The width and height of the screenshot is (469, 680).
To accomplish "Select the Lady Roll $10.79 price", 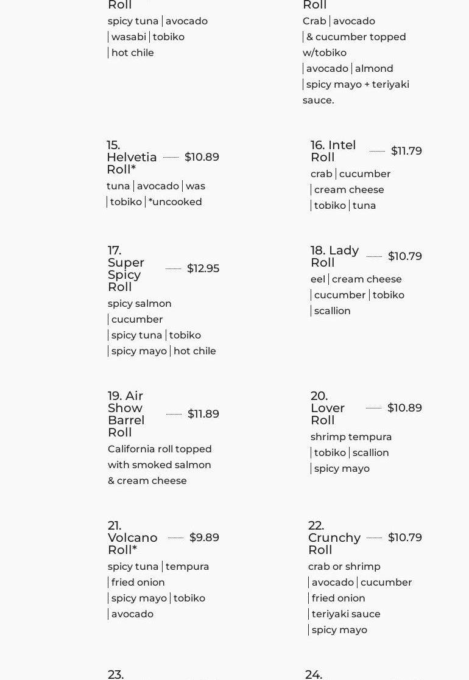I will pyautogui.click(x=404, y=256).
